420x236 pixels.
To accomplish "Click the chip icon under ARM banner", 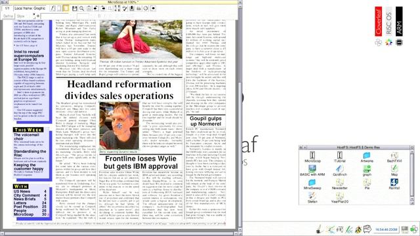I will pos(399,42).
